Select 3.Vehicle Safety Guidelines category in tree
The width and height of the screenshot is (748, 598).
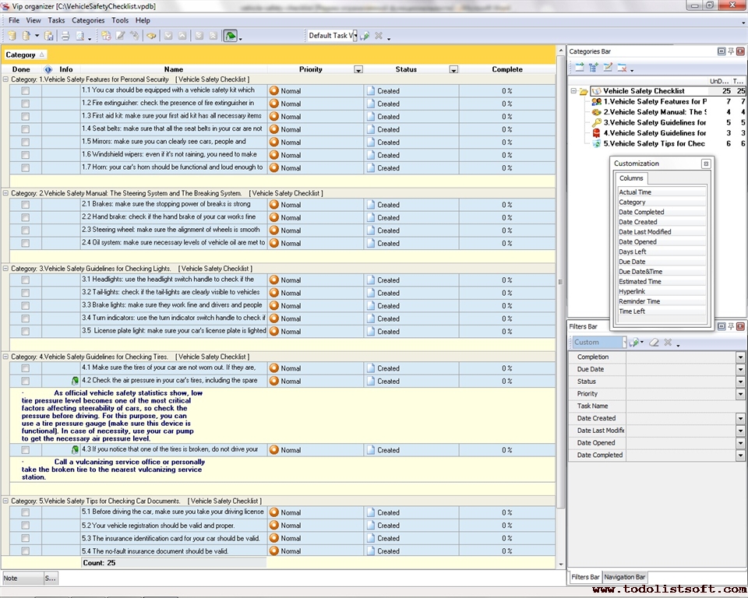(654, 122)
